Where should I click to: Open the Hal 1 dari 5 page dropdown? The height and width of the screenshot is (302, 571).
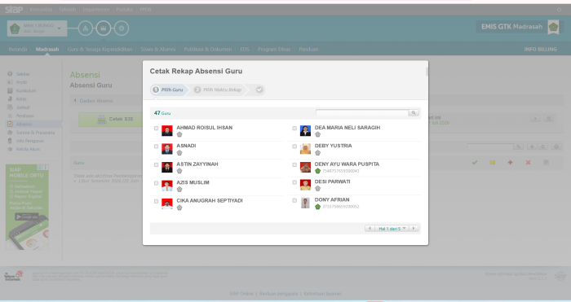click(392, 228)
